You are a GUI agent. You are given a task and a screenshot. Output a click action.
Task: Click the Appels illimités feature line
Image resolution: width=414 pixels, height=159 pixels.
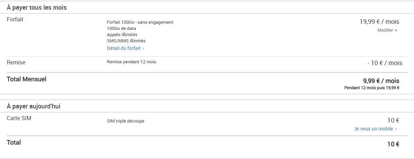pos(122,35)
